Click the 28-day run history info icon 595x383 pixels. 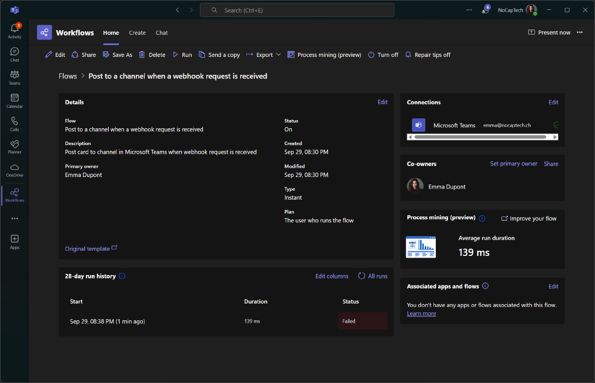(x=122, y=276)
